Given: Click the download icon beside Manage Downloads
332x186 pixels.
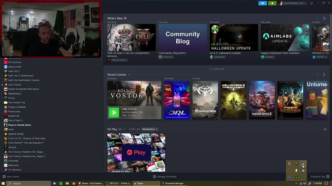Looking at the screenshot, I should pyautogui.click(x=154, y=177).
